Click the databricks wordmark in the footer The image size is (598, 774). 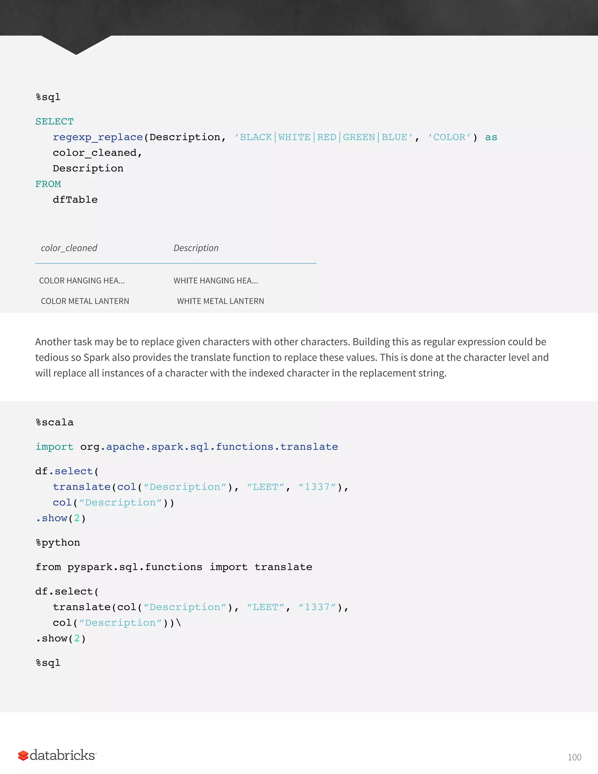(x=62, y=755)
